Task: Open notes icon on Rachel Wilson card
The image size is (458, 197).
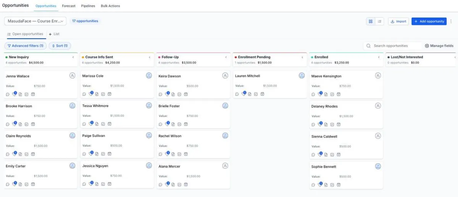Action: 173,154
